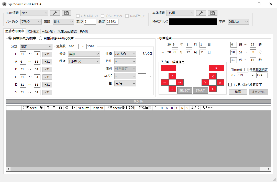Click the A minimum IV field showing 0
Viewport: 277px width, 182px height.
[x=23, y=62]
